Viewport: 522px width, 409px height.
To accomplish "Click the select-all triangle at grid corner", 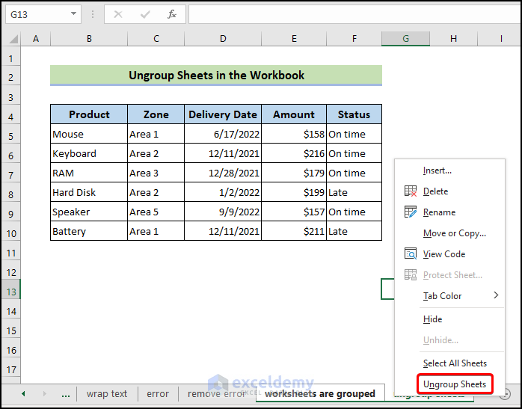I will 13,40.
